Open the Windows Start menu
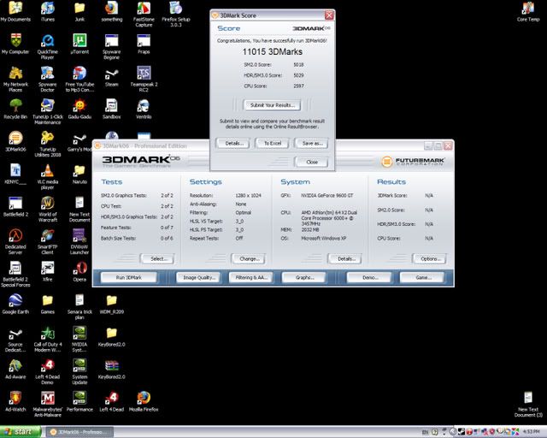Screen dimensions: 547x438 [21, 432]
